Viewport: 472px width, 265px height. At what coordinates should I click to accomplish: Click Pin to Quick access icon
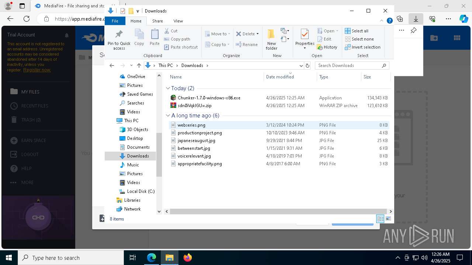coord(119,39)
